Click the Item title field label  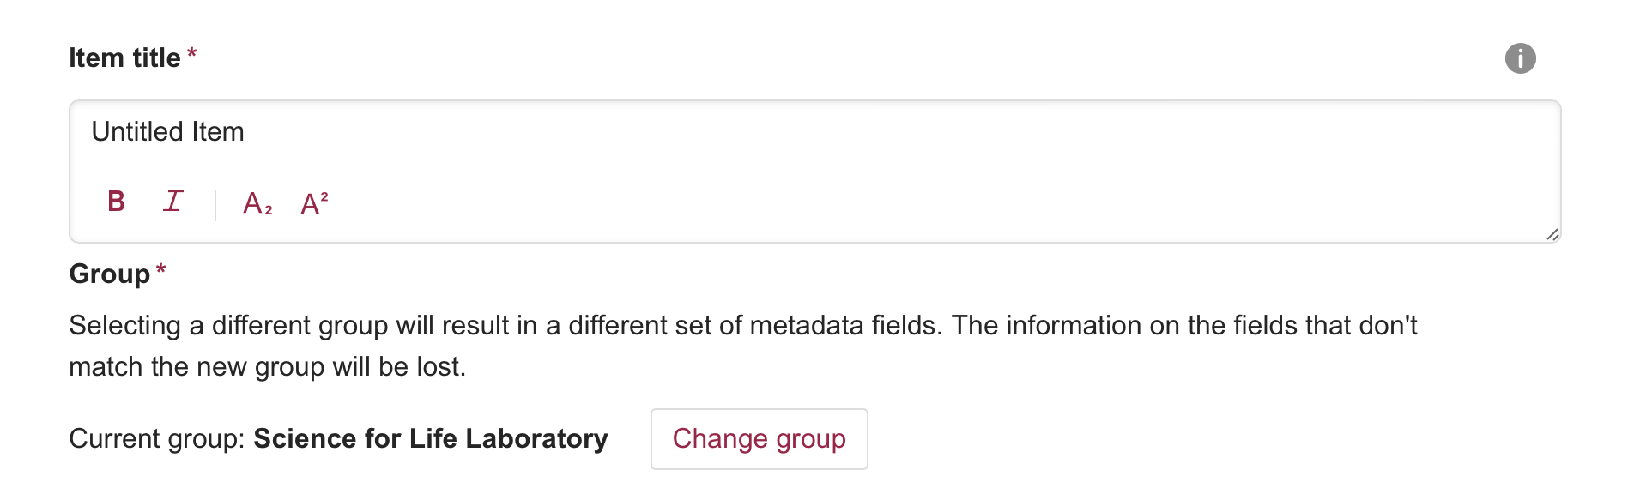pyautogui.click(x=124, y=58)
